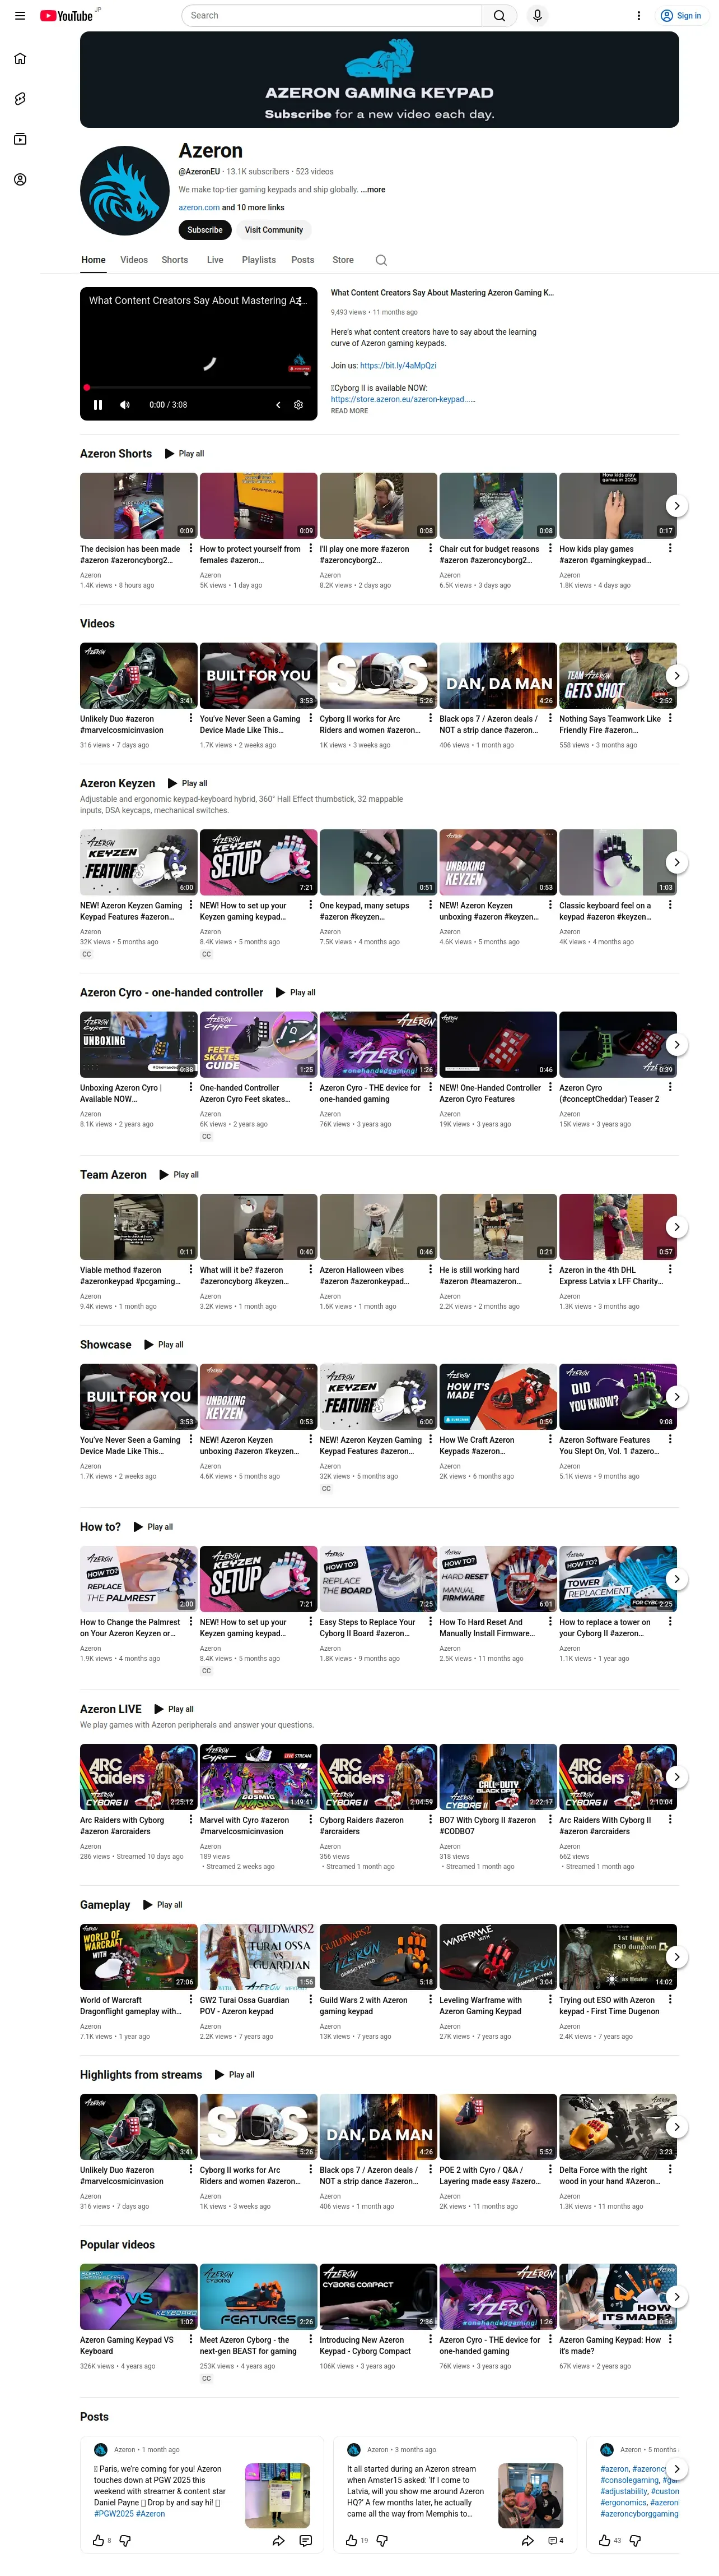Like the Azeron stream Amster15 post

[352, 2540]
